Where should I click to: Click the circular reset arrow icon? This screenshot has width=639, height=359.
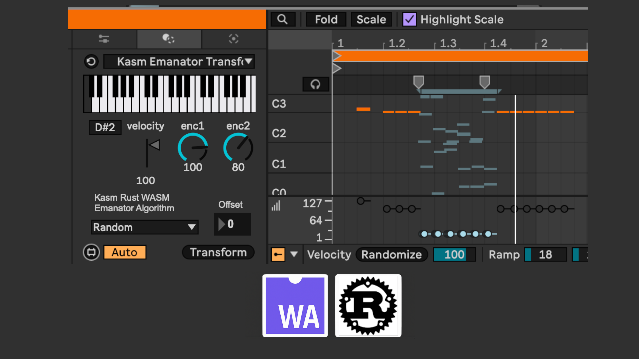coord(91,62)
